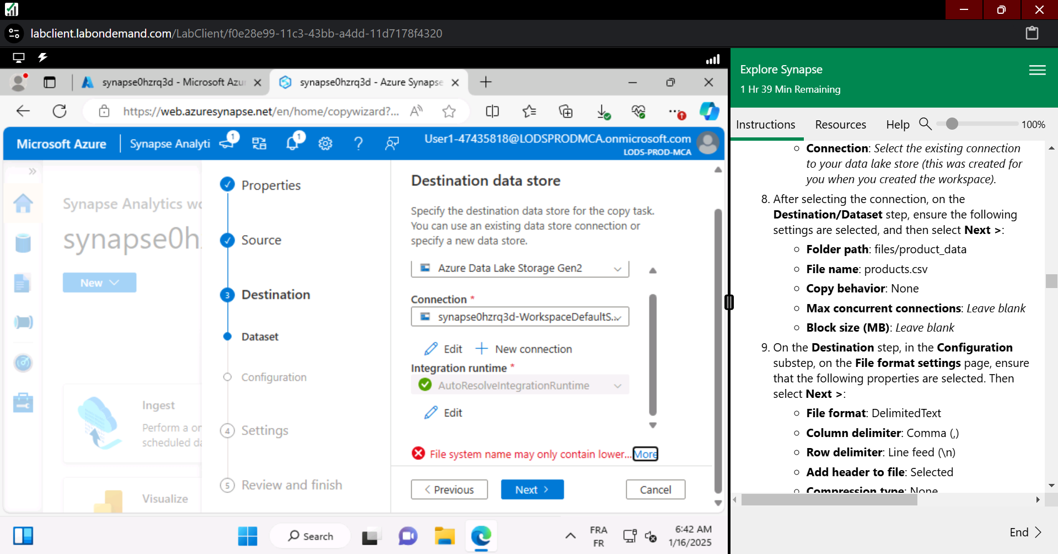The width and height of the screenshot is (1058, 554).
Task: Click the Edge browser back arrow
Action: [x=23, y=111]
